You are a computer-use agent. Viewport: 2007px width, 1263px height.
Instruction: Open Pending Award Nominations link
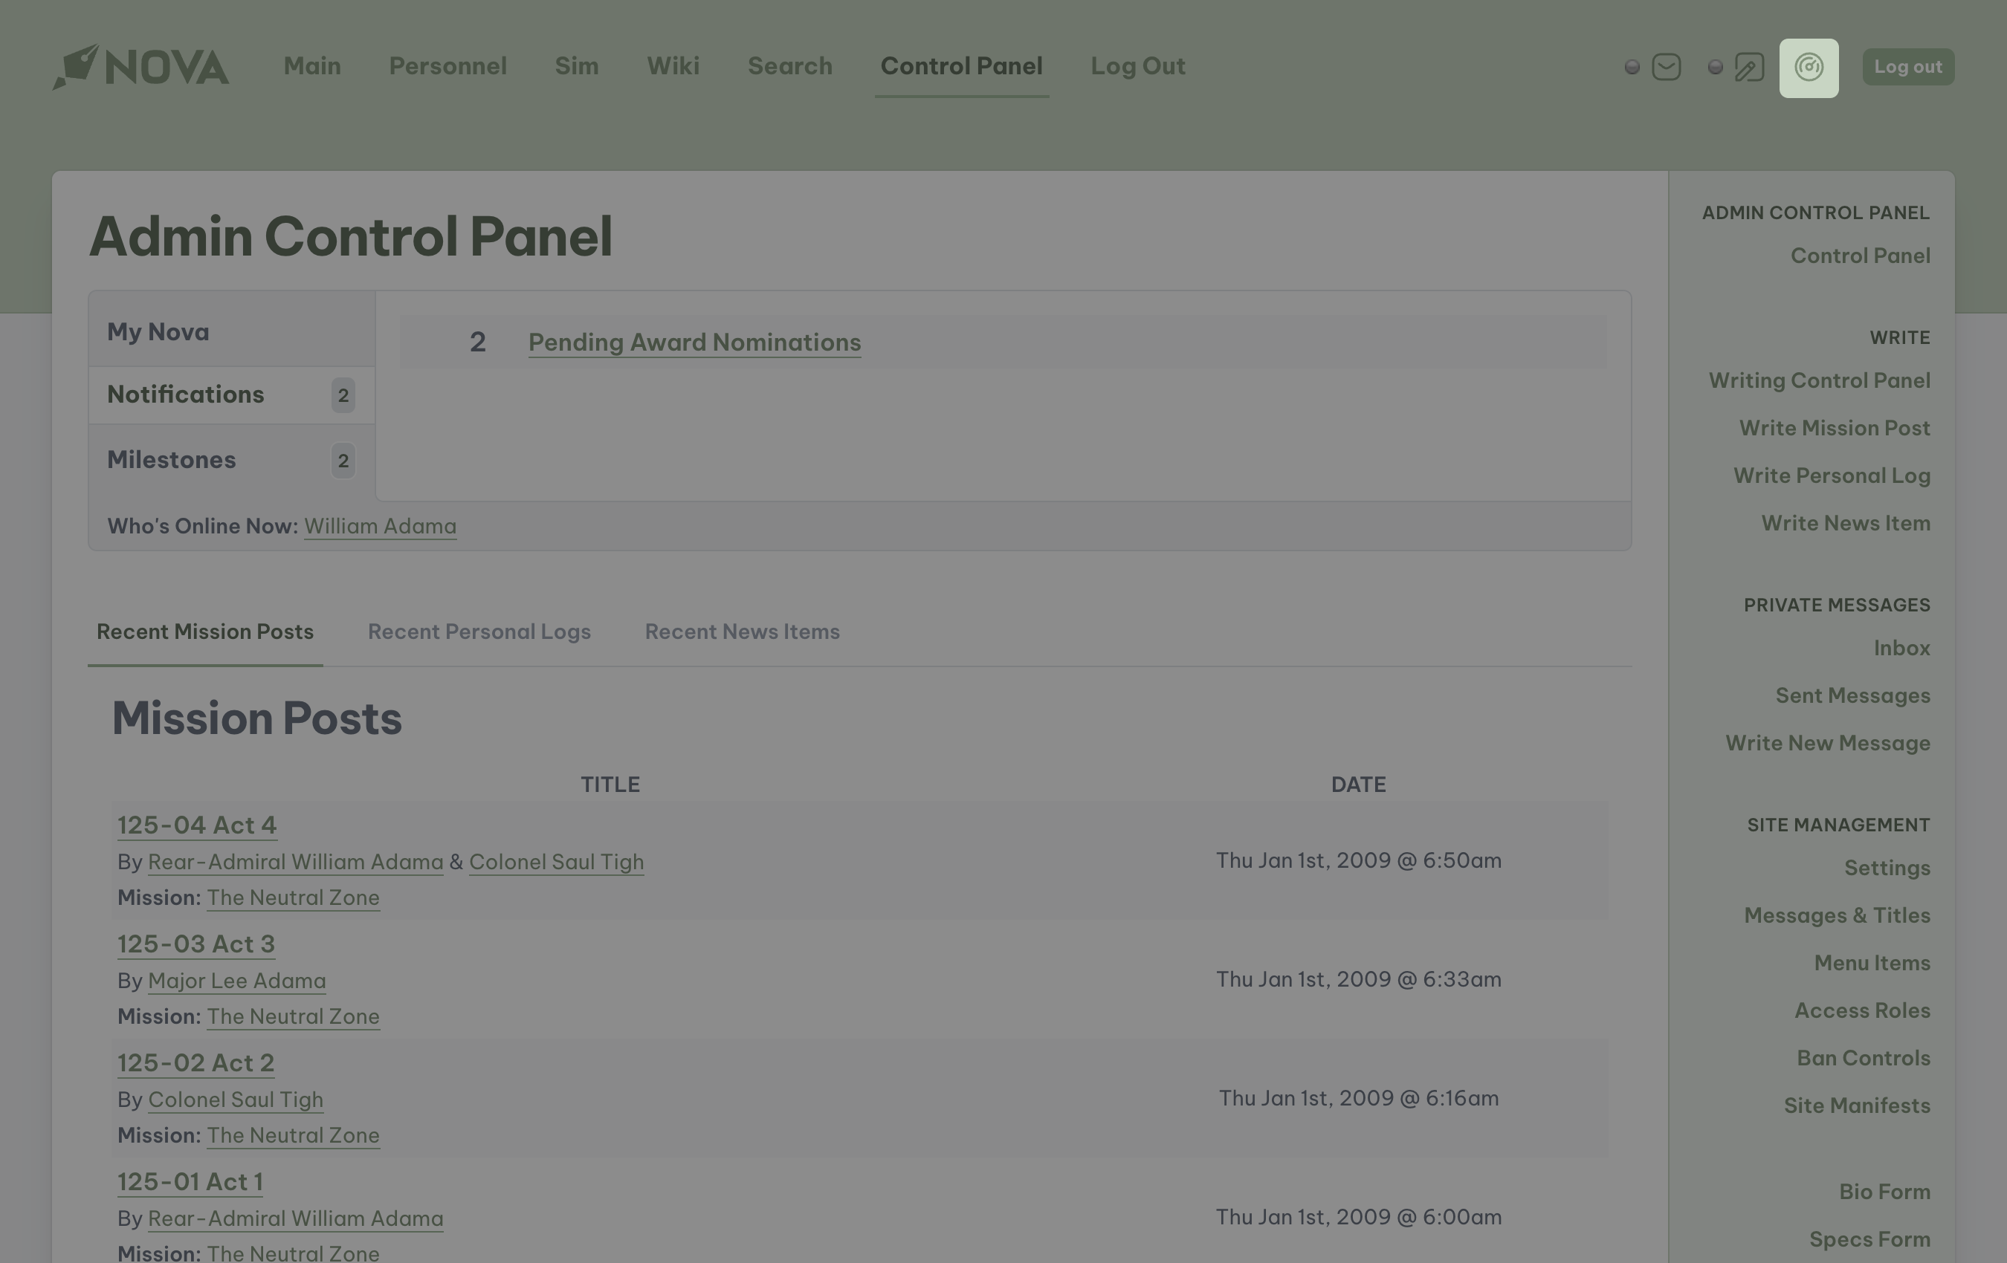694,342
